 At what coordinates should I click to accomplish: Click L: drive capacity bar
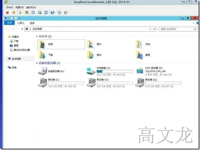[x=66, y=83]
